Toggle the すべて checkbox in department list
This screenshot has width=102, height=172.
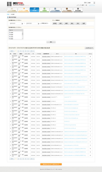pyautogui.click(x=10, y=30)
